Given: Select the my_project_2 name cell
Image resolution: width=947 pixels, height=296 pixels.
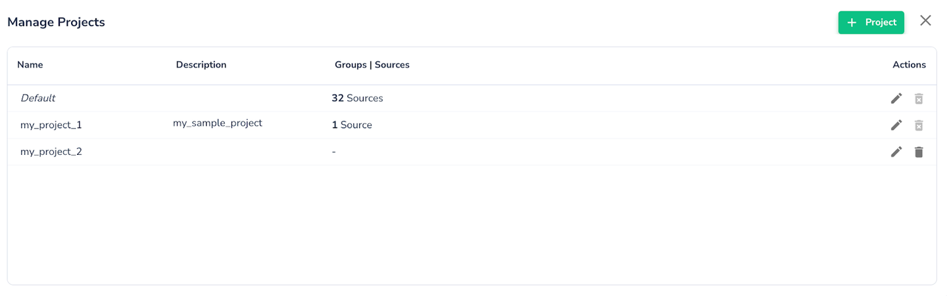Looking at the screenshot, I should tap(51, 152).
